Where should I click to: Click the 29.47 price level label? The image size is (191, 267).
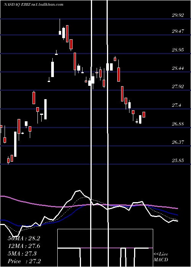(x=178, y=31)
